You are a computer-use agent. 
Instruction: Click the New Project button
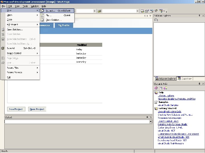(x=16, y=109)
